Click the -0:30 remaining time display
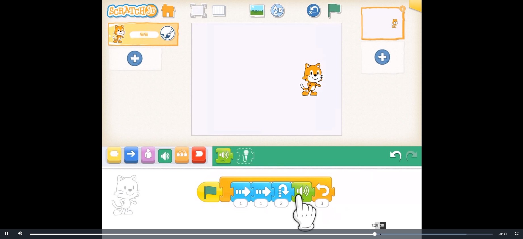The width and height of the screenshot is (523, 239). pos(503,234)
